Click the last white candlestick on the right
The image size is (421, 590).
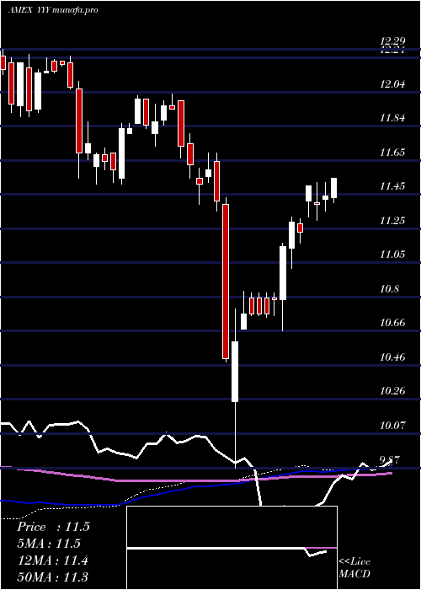tap(333, 188)
